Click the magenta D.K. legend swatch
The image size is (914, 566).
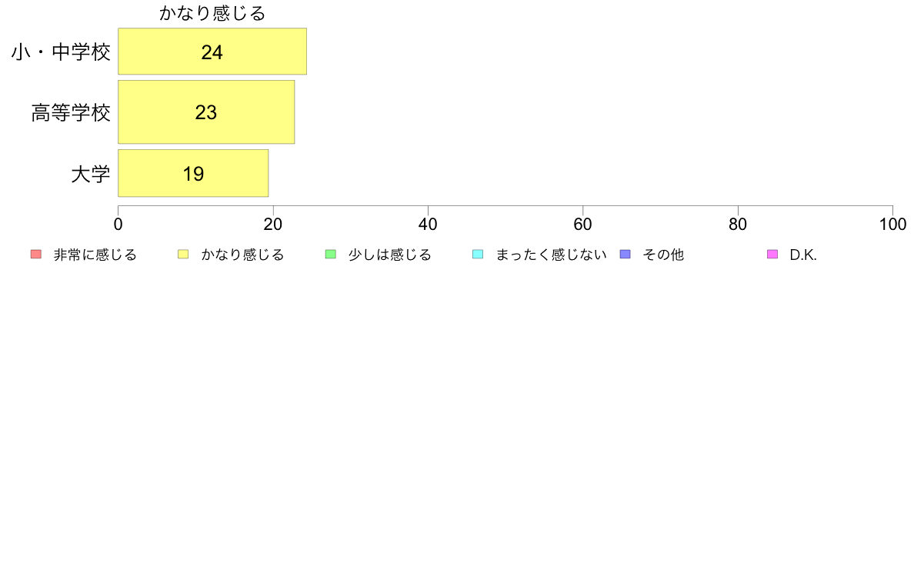pyautogui.click(x=772, y=254)
